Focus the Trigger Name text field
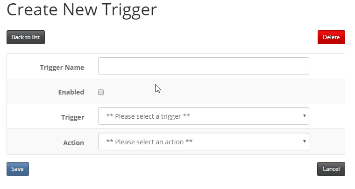Image resolution: width=355 pixels, height=189 pixels. tap(204, 66)
